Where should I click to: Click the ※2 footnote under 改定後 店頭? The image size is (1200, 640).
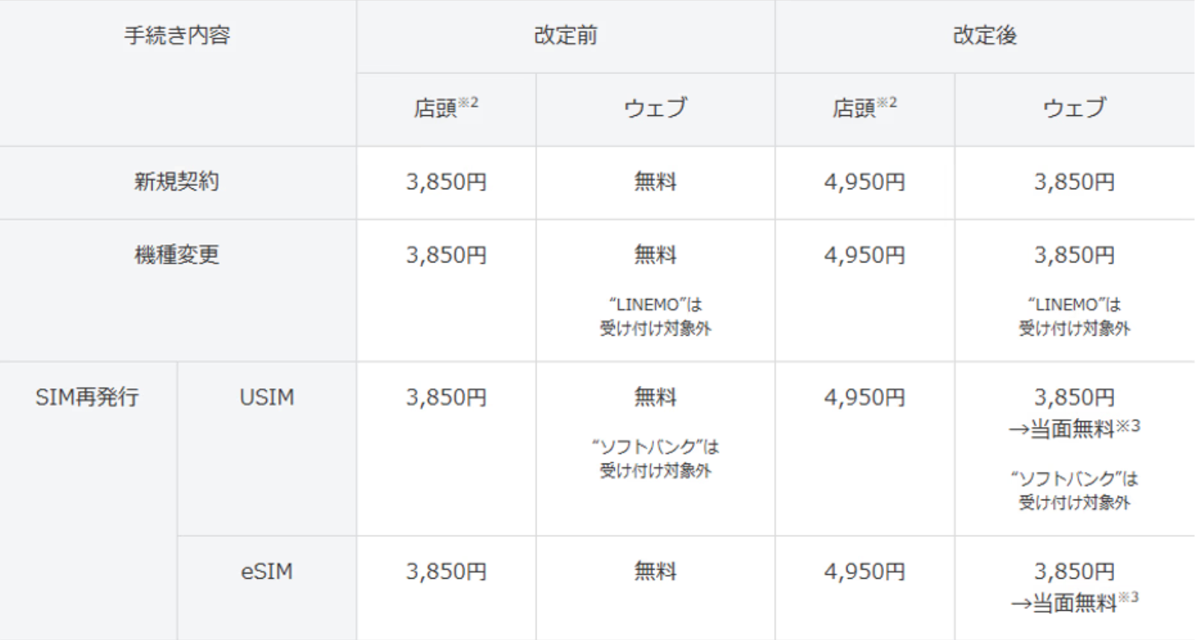pyautogui.click(x=887, y=102)
